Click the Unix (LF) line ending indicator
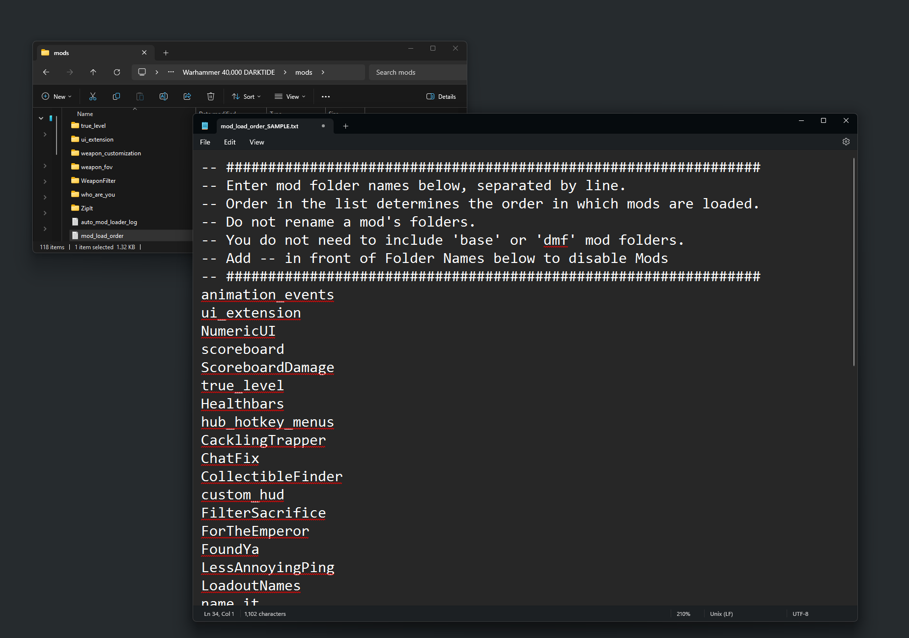Viewport: 909px width, 638px height. click(721, 614)
